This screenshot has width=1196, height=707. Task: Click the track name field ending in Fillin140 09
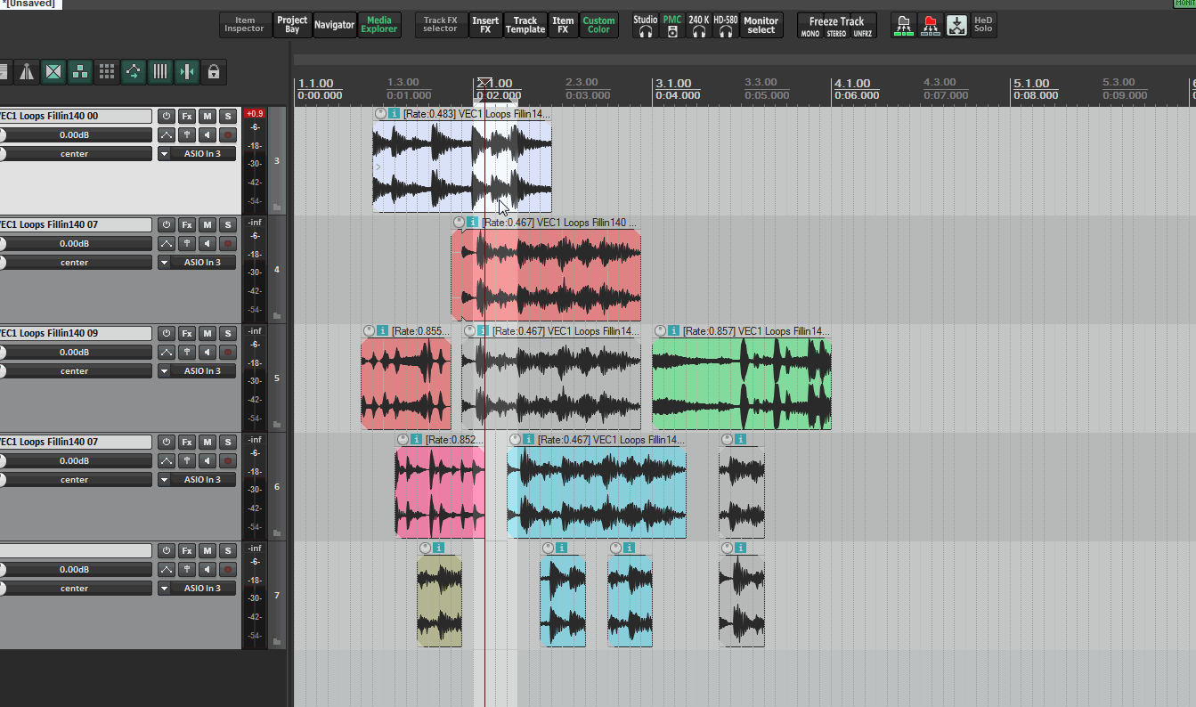click(76, 333)
